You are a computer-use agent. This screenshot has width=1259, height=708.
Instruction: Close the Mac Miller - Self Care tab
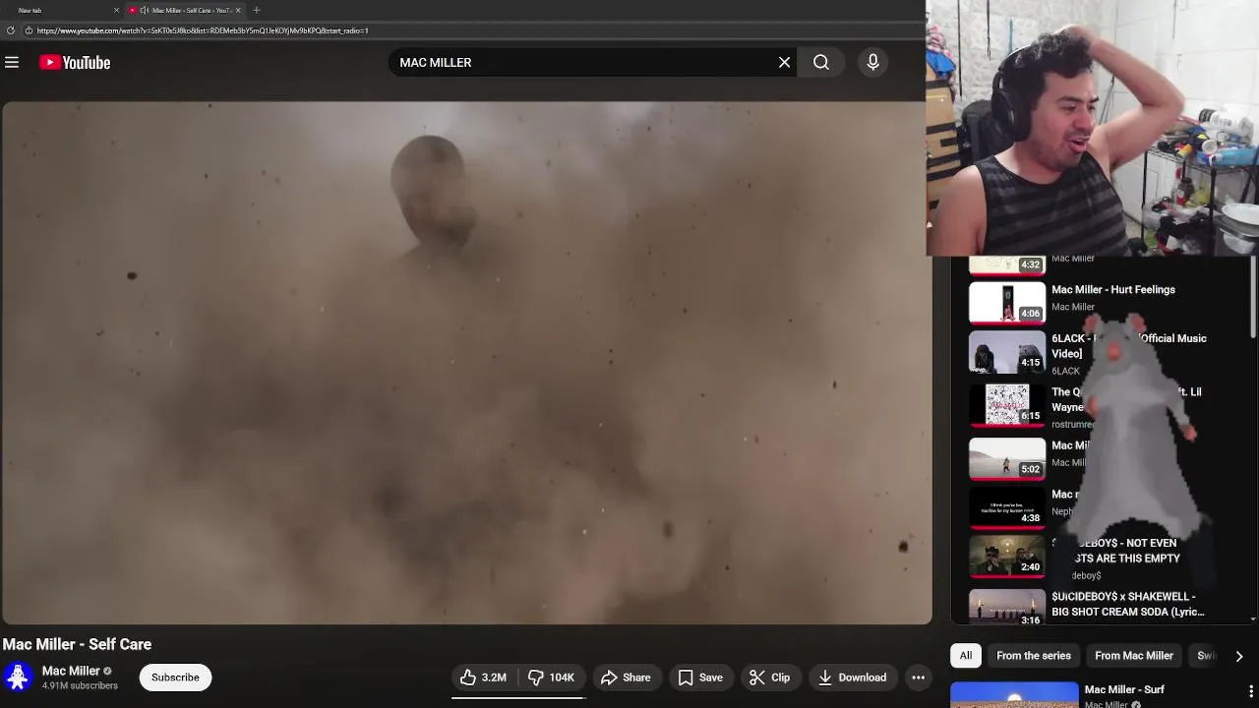tap(237, 10)
